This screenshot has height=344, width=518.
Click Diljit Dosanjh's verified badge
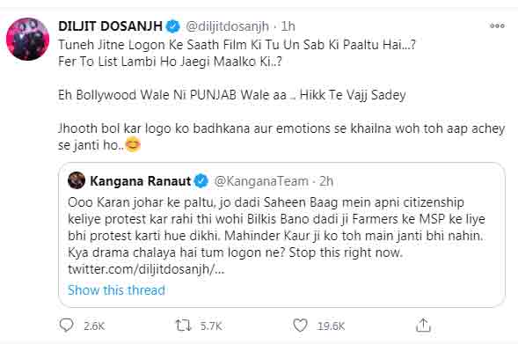point(172,26)
